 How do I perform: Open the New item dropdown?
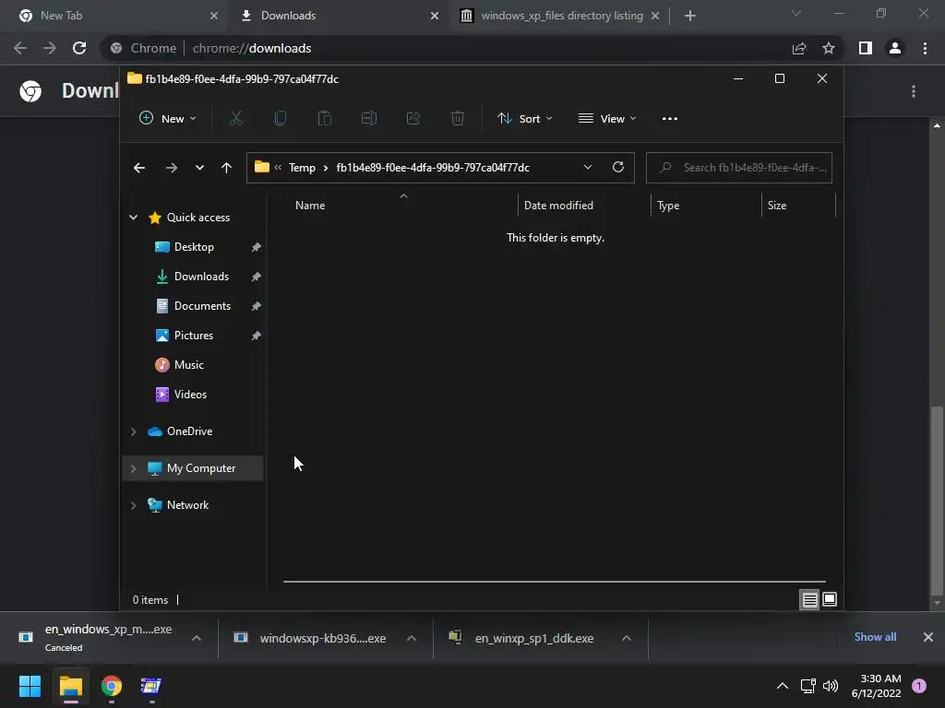point(168,119)
